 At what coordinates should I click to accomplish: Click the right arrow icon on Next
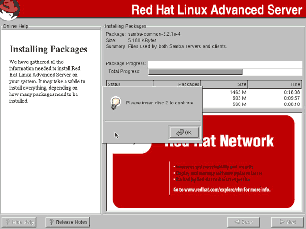[282, 222]
